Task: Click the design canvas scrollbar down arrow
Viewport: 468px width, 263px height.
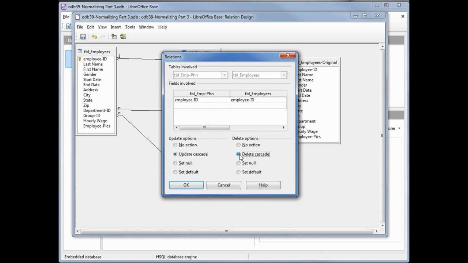Action: (x=382, y=225)
